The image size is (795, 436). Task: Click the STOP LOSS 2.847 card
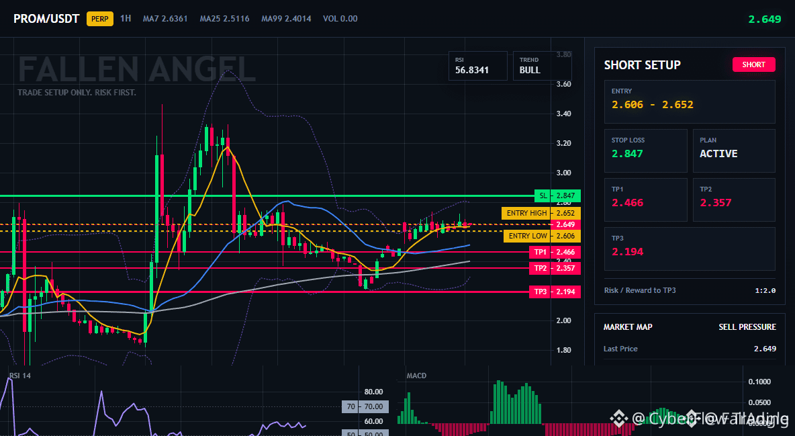point(645,150)
